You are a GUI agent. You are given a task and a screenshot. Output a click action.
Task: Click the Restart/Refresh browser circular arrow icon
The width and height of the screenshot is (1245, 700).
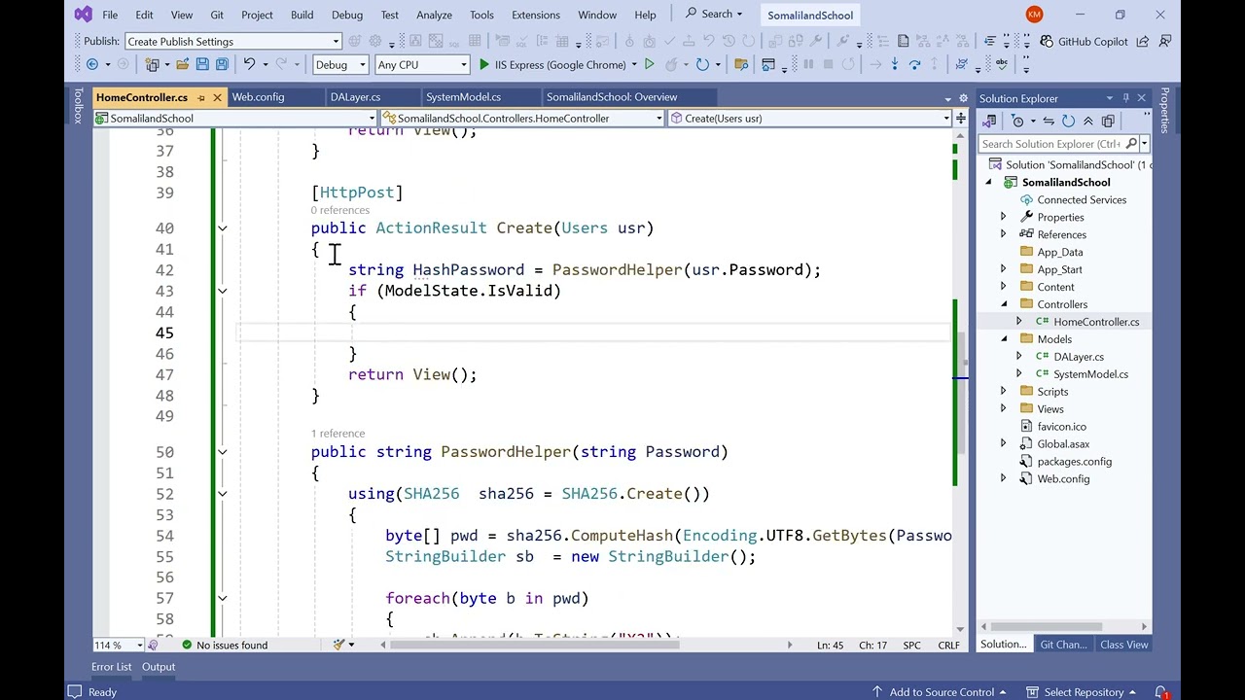click(702, 64)
